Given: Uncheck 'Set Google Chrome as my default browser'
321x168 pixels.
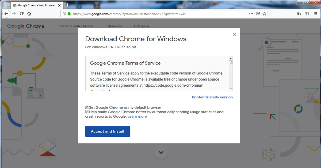Looking at the screenshot, I should click(x=87, y=107).
